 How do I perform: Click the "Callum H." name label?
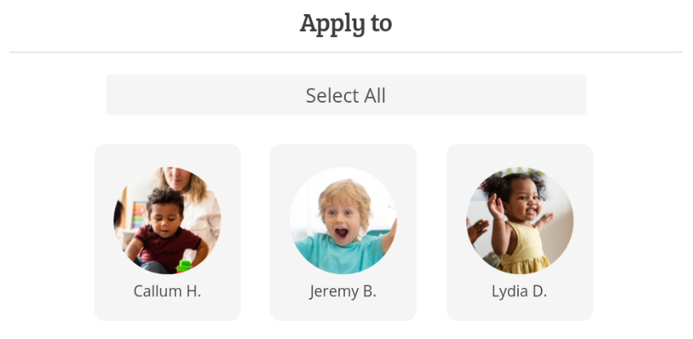click(167, 291)
